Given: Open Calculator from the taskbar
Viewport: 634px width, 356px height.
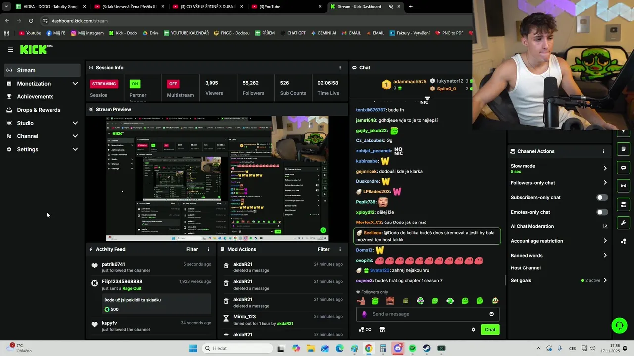Looking at the screenshot, I should pos(383,348).
